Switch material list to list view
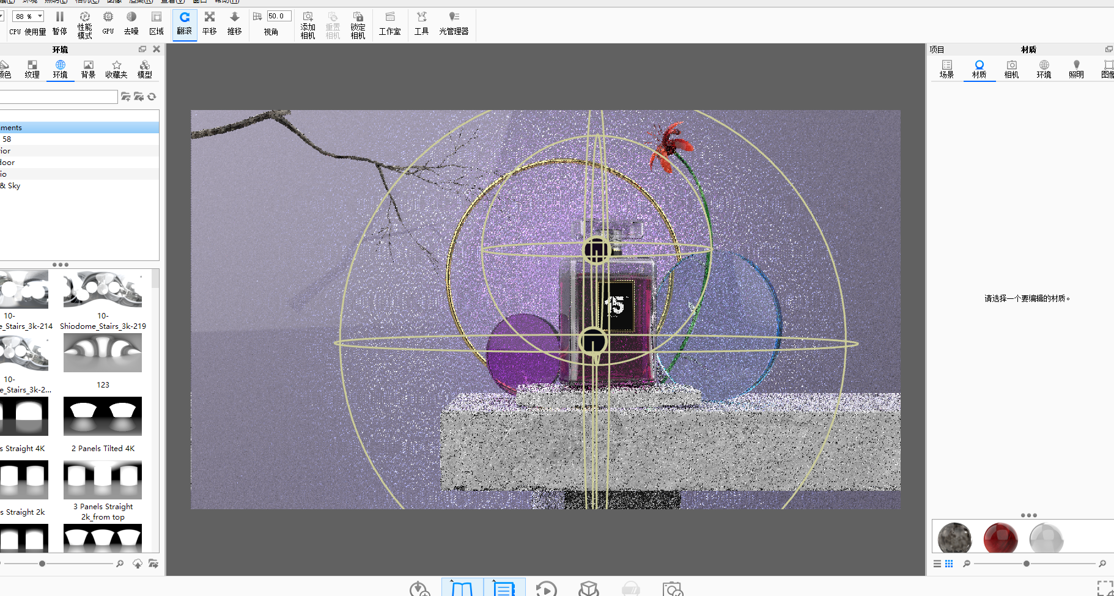Viewport: 1114px width, 596px height. pos(937,564)
